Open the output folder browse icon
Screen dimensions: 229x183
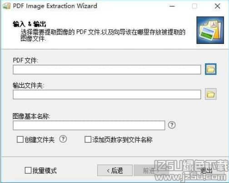click(210, 94)
